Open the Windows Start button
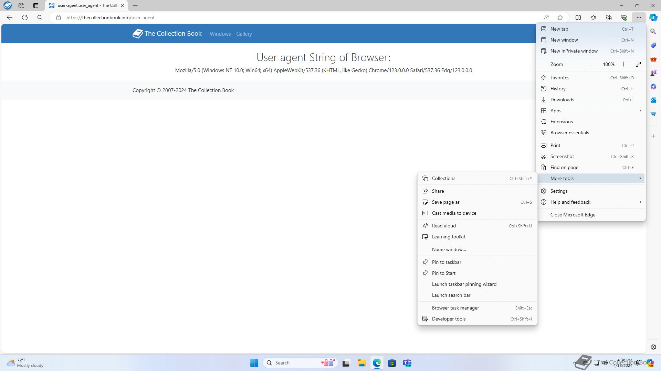 click(254, 363)
